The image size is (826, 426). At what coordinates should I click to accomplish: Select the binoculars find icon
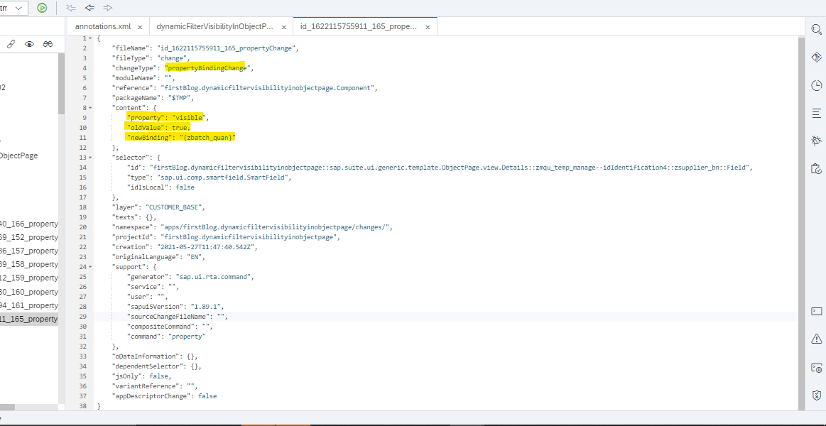click(48, 43)
